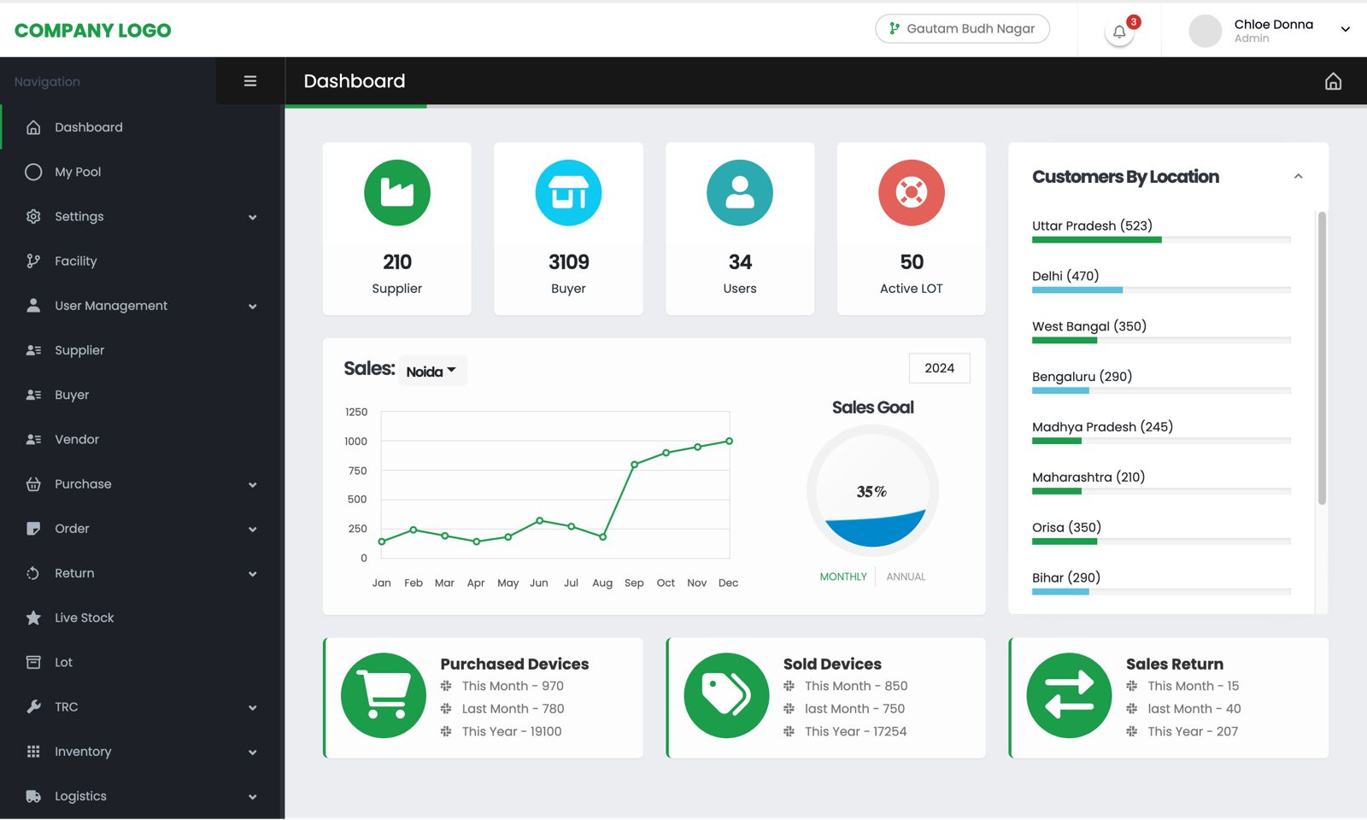This screenshot has width=1367, height=820.
Task: Open the Noida sales location dropdown
Action: pyautogui.click(x=431, y=372)
